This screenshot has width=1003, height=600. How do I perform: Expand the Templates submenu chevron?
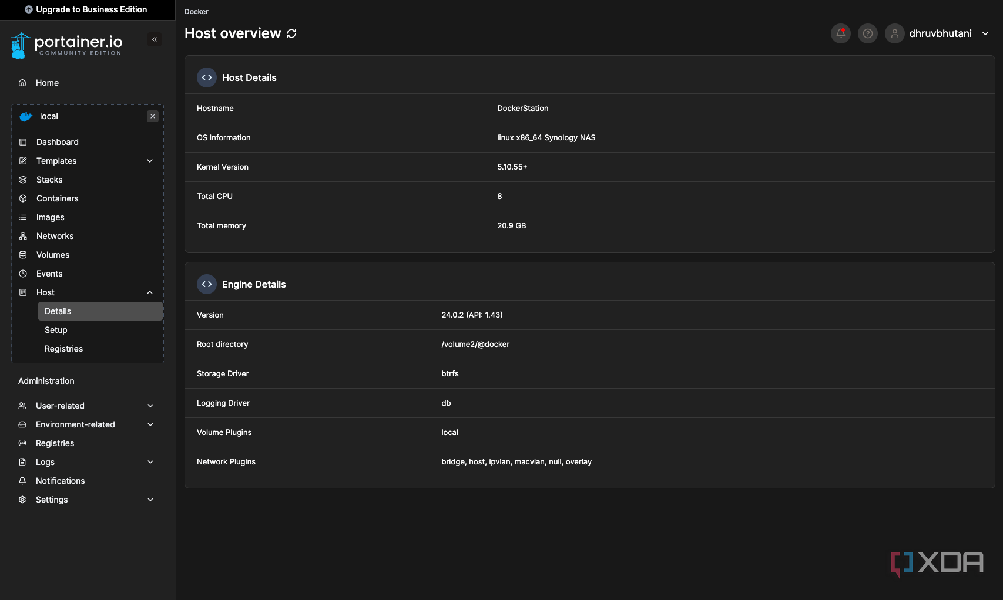(x=150, y=161)
